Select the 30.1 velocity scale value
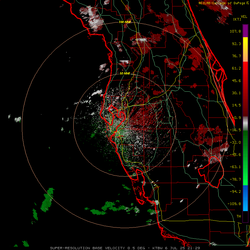This screenshot has height=250, width=250. pyautogui.click(x=236, y=93)
